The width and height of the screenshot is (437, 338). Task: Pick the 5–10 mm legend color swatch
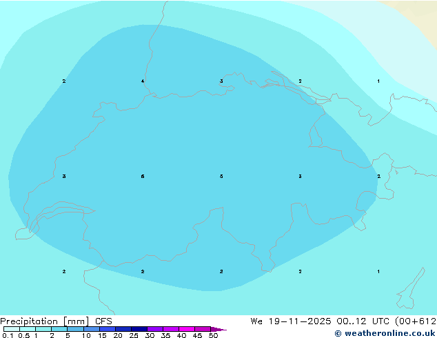76,329
